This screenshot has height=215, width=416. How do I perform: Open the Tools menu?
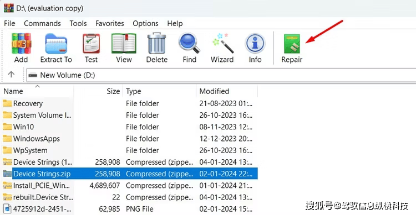click(x=78, y=23)
